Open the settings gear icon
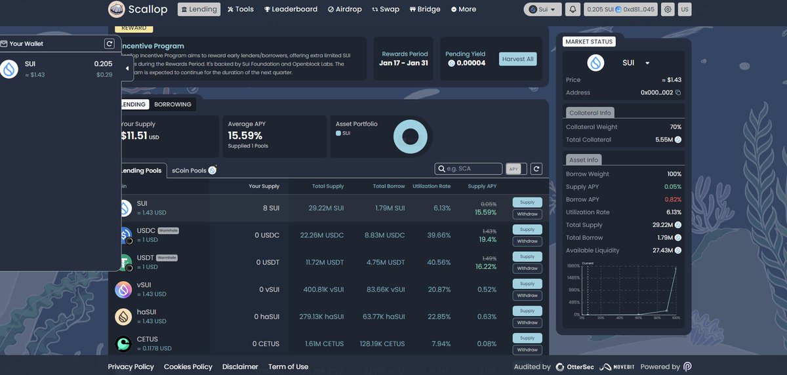The height and width of the screenshot is (375, 787). point(668,9)
